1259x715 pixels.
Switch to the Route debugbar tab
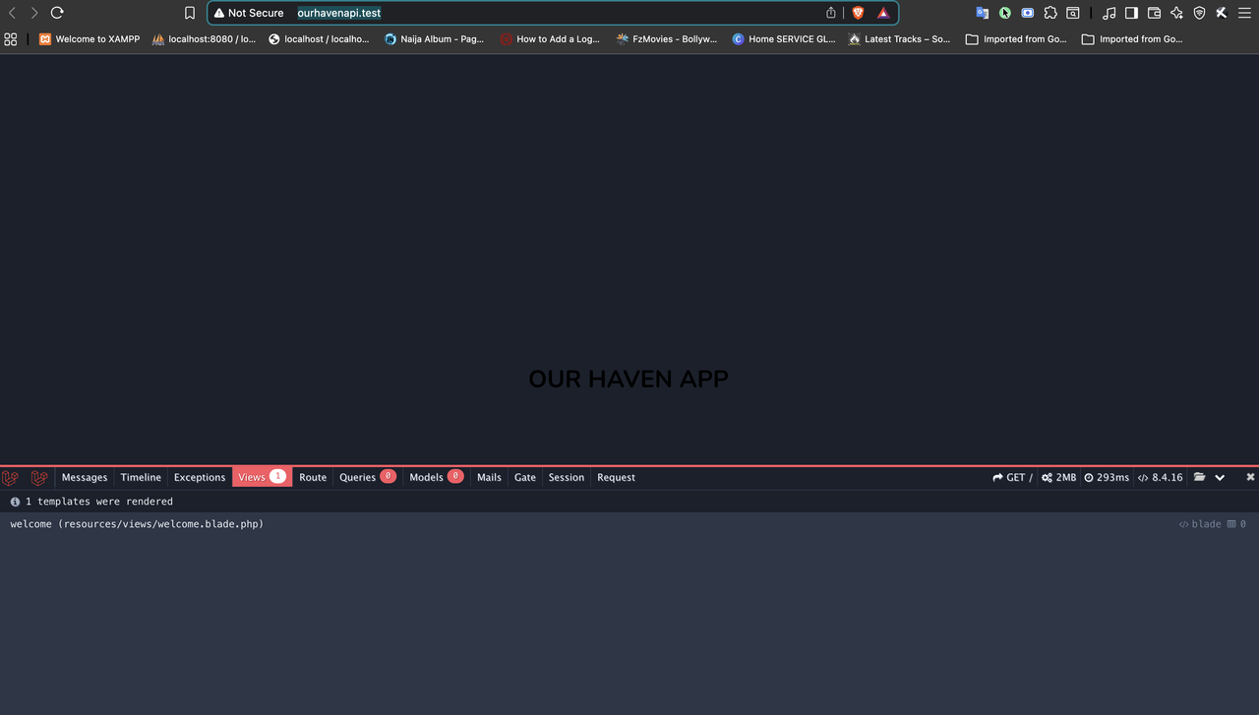[x=313, y=478]
